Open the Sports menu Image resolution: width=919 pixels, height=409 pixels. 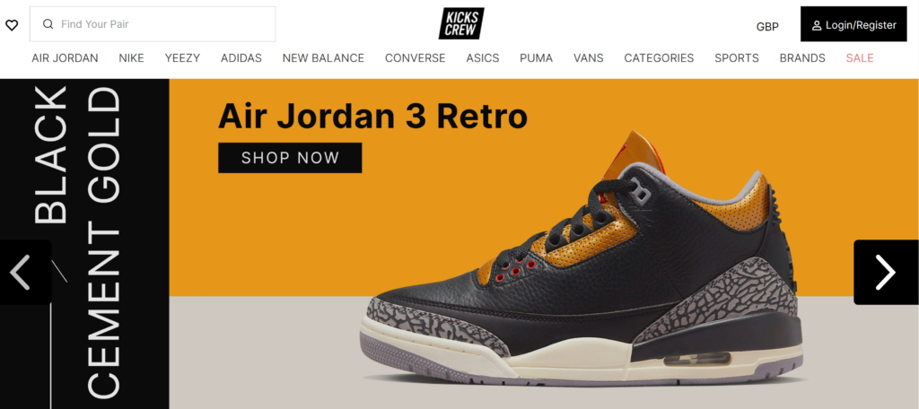(736, 58)
